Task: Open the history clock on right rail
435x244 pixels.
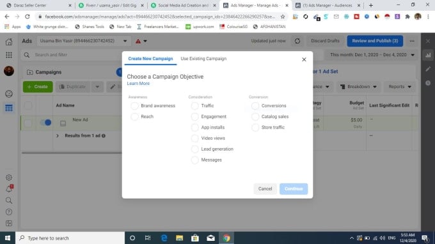Action: click(x=428, y=83)
